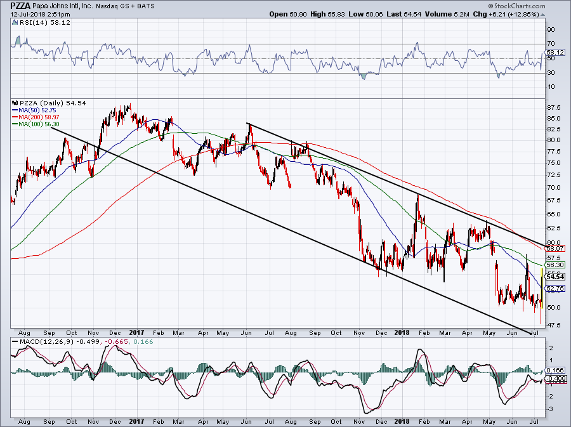
Task: Open the StockCharts.com copyright link
Action: pyautogui.click(x=516, y=6)
